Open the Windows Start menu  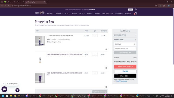coord(3,96)
